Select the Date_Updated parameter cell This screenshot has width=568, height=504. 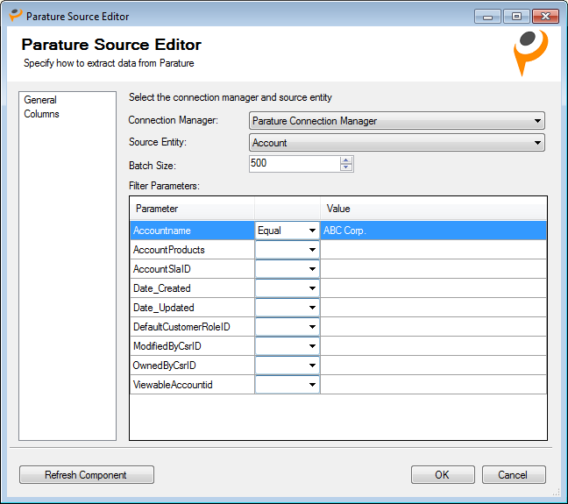click(192, 308)
